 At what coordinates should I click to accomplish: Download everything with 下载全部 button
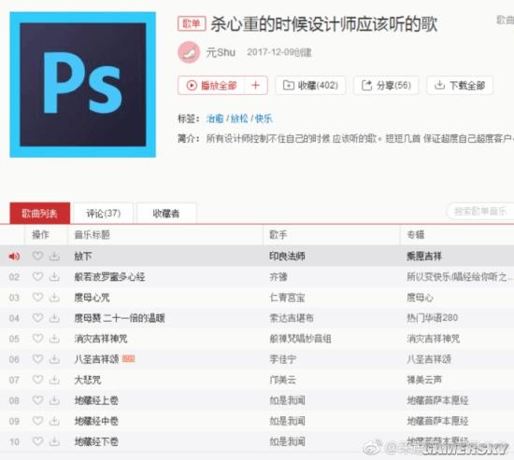(x=460, y=86)
